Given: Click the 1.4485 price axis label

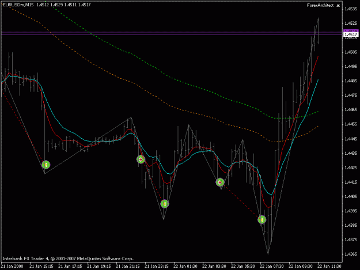Looking at the screenshot, I should coord(351,81).
